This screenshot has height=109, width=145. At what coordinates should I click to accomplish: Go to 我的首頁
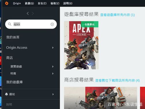[x=13, y=37]
